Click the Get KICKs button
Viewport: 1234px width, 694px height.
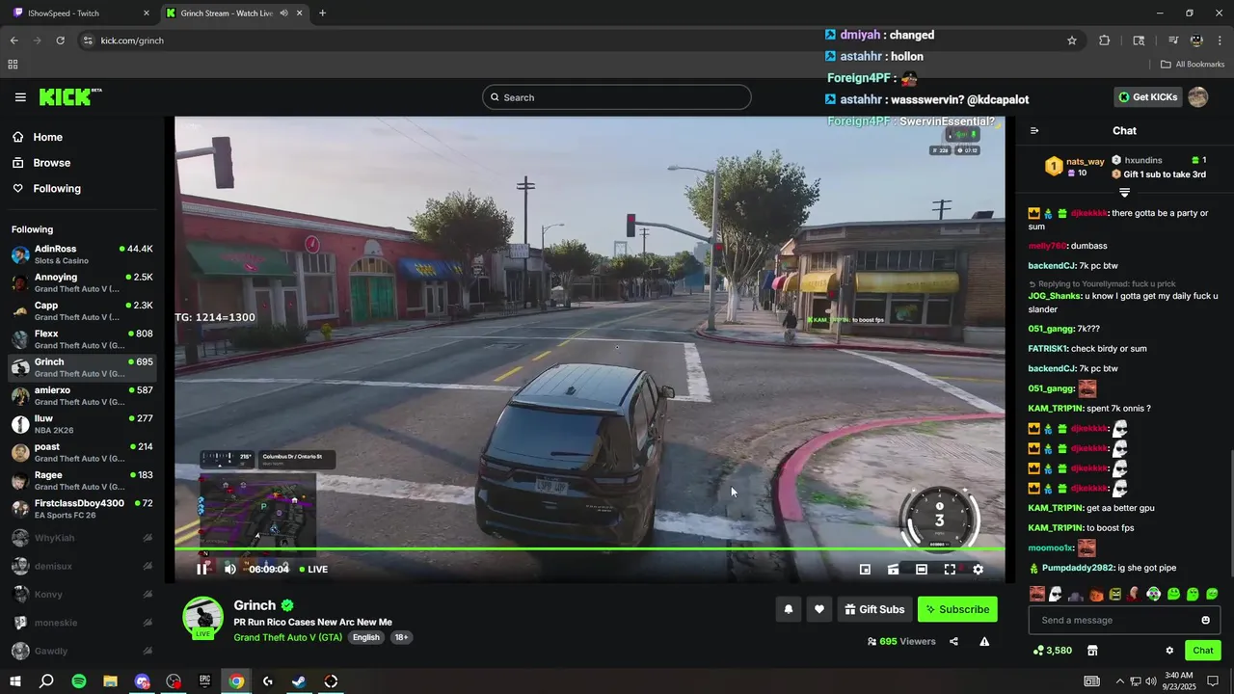pyautogui.click(x=1147, y=97)
